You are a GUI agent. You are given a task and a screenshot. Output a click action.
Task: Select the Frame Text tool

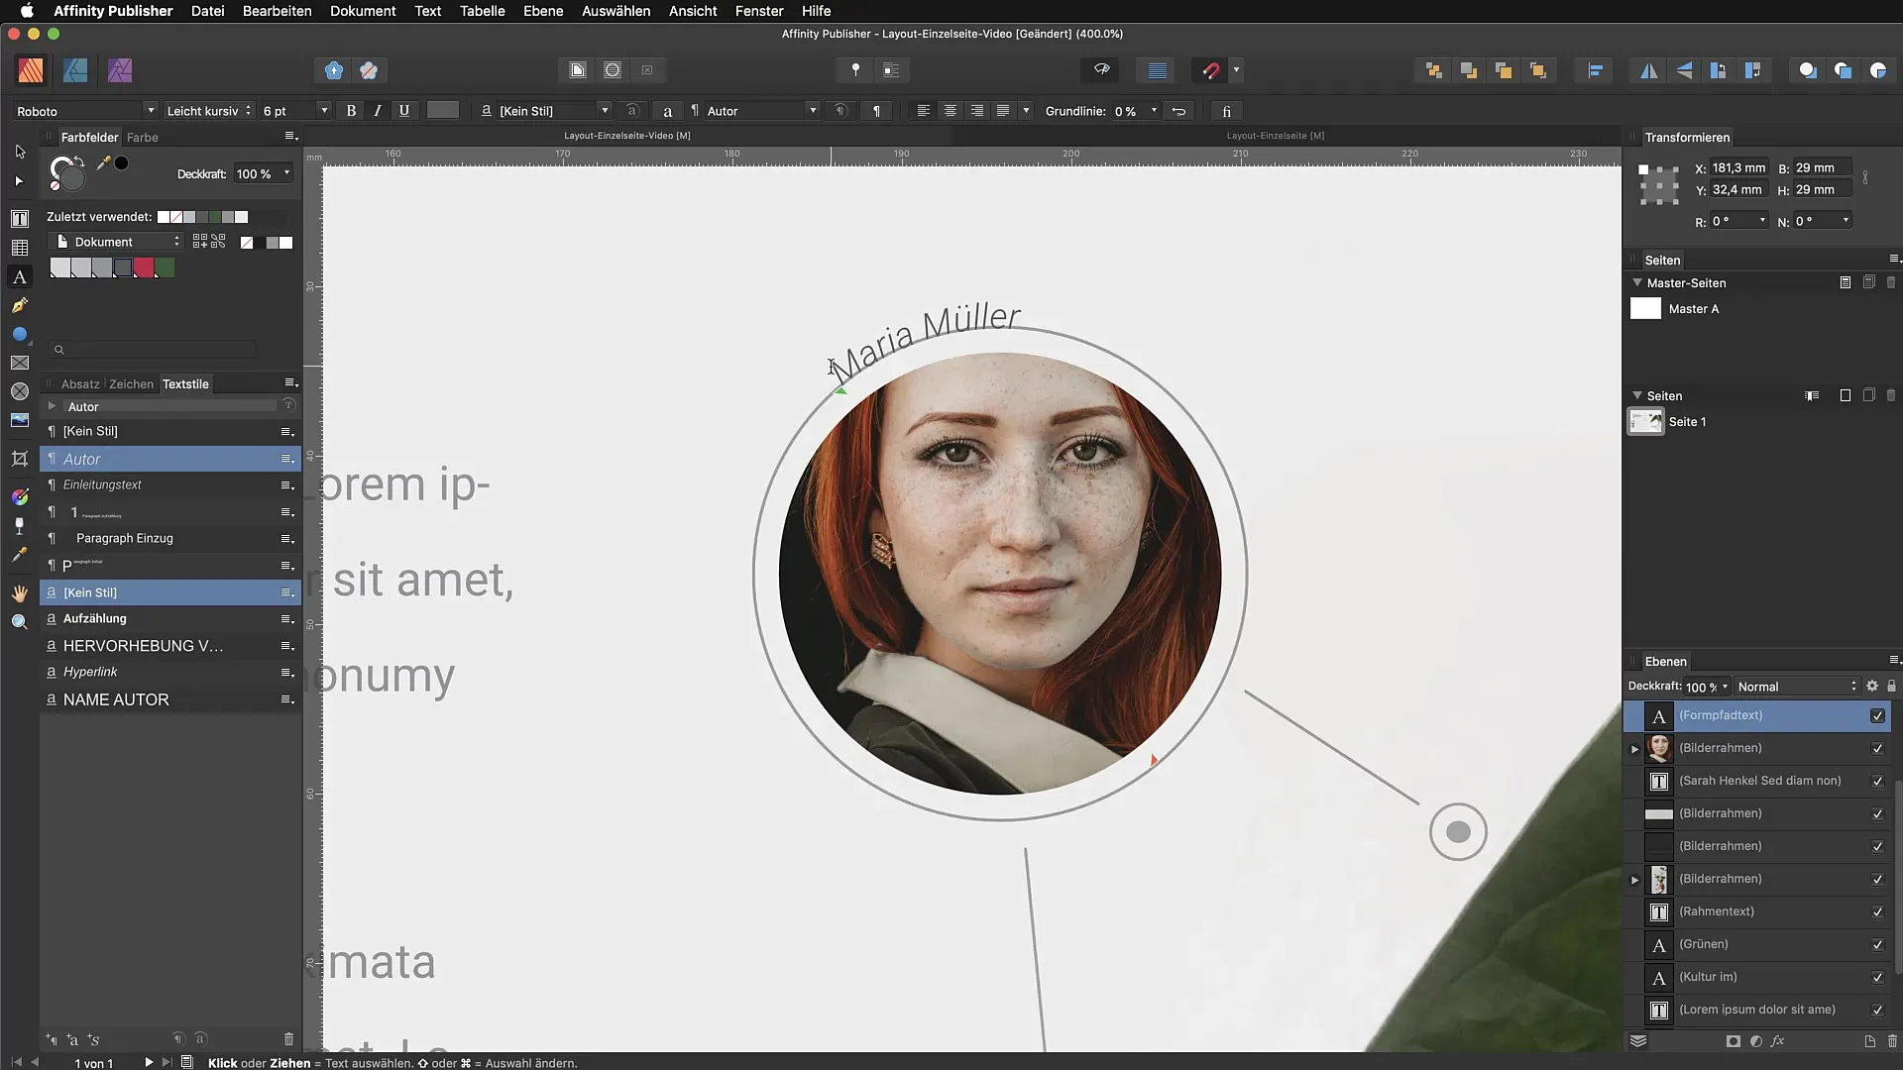20,219
